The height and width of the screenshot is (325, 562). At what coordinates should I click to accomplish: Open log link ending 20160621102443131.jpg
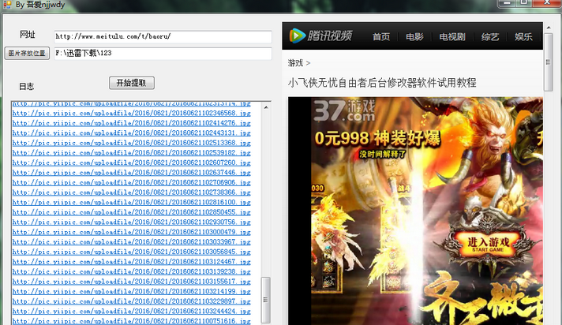(x=132, y=133)
